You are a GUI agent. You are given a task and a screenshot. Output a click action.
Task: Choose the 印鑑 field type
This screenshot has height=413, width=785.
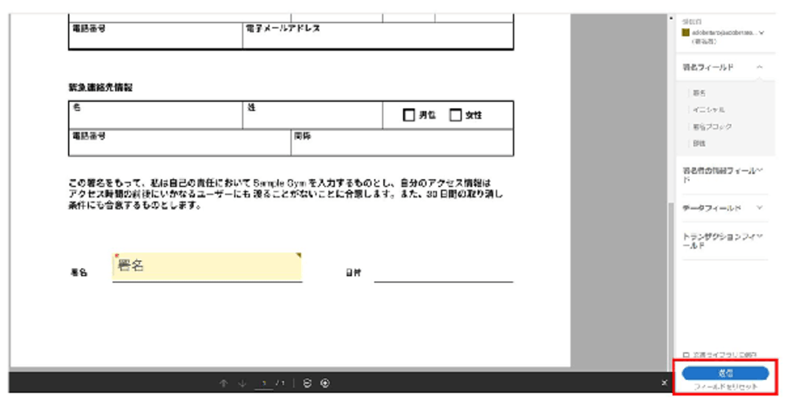point(699,143)
